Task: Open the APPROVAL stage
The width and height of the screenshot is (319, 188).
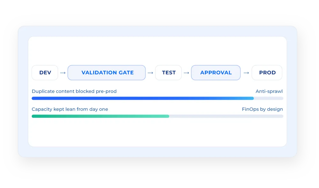Action: click(216, 73)
